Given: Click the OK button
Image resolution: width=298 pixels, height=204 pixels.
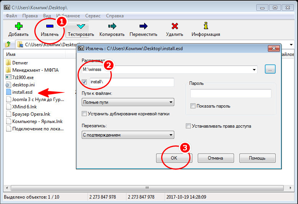Looking at the screenshot, I should (174, 158).
